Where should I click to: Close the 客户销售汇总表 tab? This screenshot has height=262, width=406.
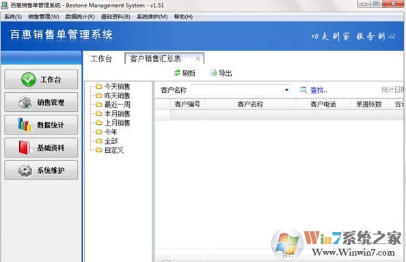point(198,59)
